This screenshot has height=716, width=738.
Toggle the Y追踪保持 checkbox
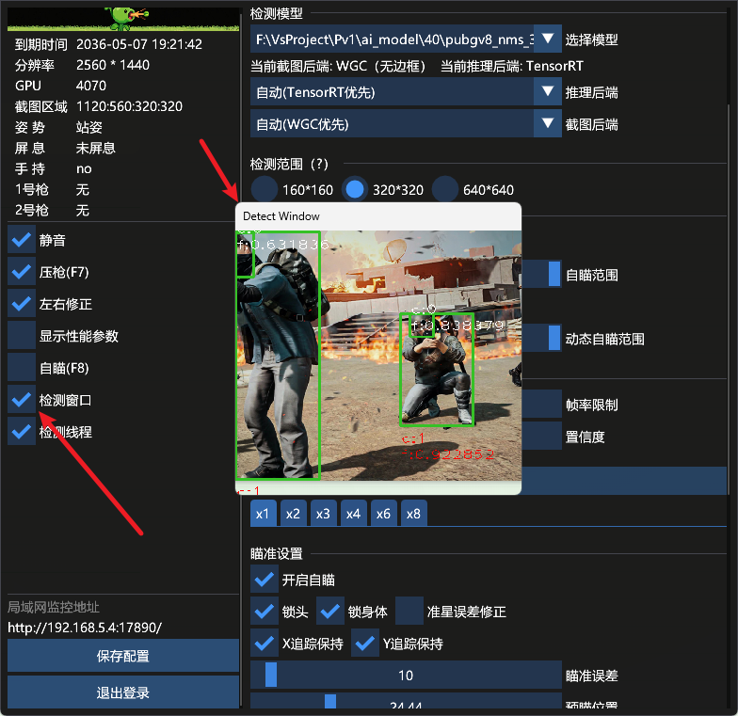click(x=365, y=644)
